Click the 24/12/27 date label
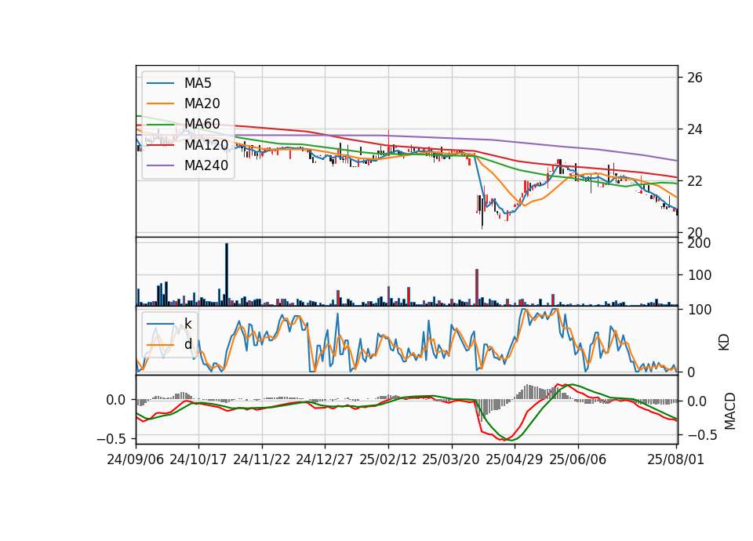The image size is (753, 541). tap(325, 459)
